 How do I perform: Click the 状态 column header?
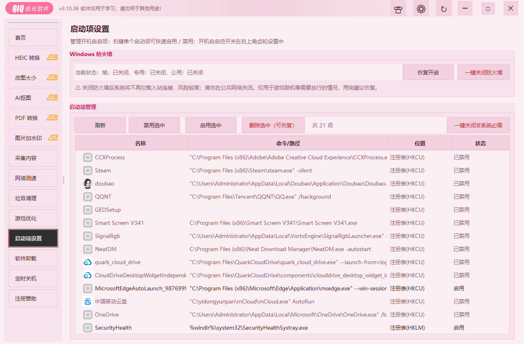pos(481,143)
